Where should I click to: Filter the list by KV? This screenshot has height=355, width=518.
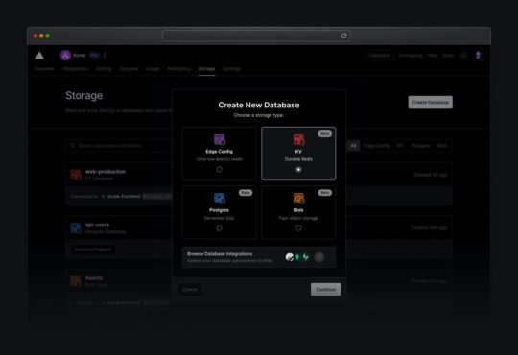point(400,146)
